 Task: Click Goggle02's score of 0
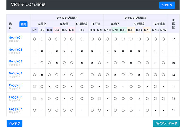tap(173, 51)
